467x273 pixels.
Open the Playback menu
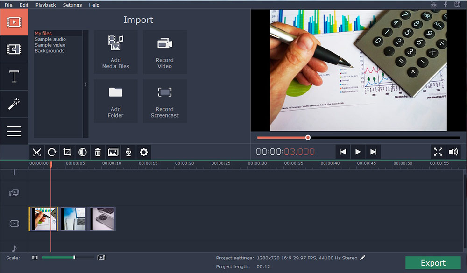(45, 5)
